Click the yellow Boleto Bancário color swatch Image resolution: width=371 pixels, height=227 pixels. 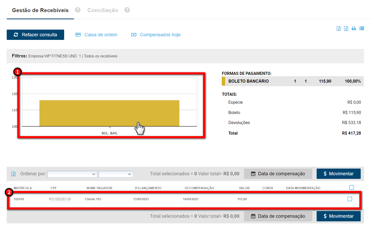(223, 81)
